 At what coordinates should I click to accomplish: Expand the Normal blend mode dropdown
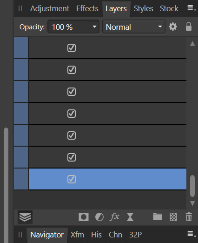tap(134, 27)
